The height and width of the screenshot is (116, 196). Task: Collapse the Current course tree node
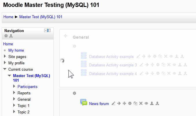[5, 69]
